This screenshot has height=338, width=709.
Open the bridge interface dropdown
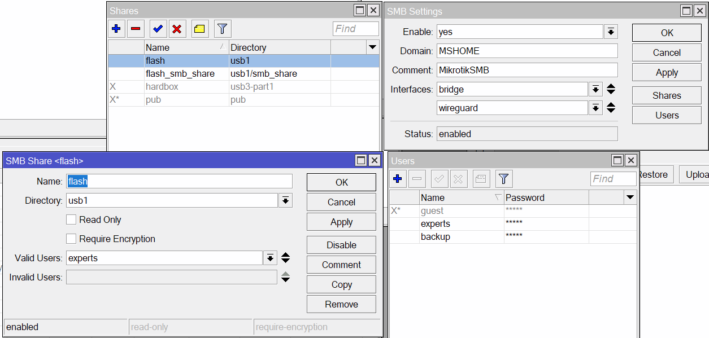tap(595, 89)
